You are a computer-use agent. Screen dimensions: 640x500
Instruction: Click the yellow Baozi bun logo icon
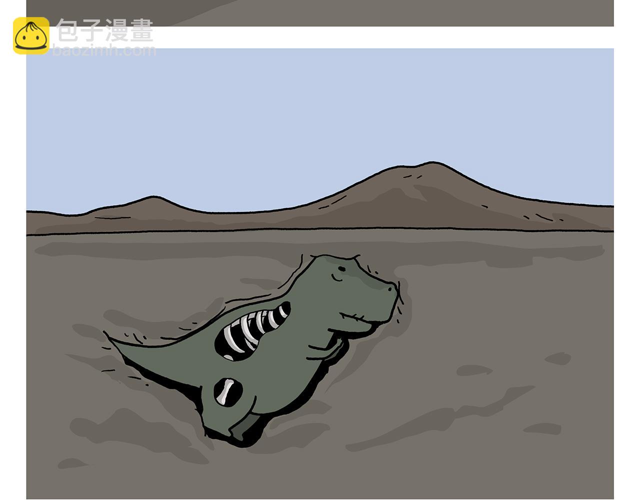(x=31, y=35)
